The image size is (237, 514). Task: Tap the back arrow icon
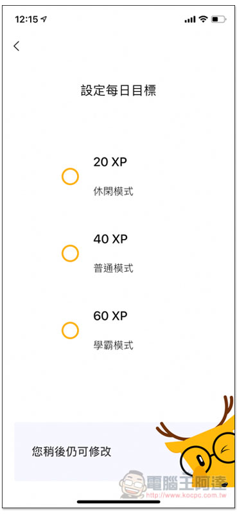(x=17, y=46)
